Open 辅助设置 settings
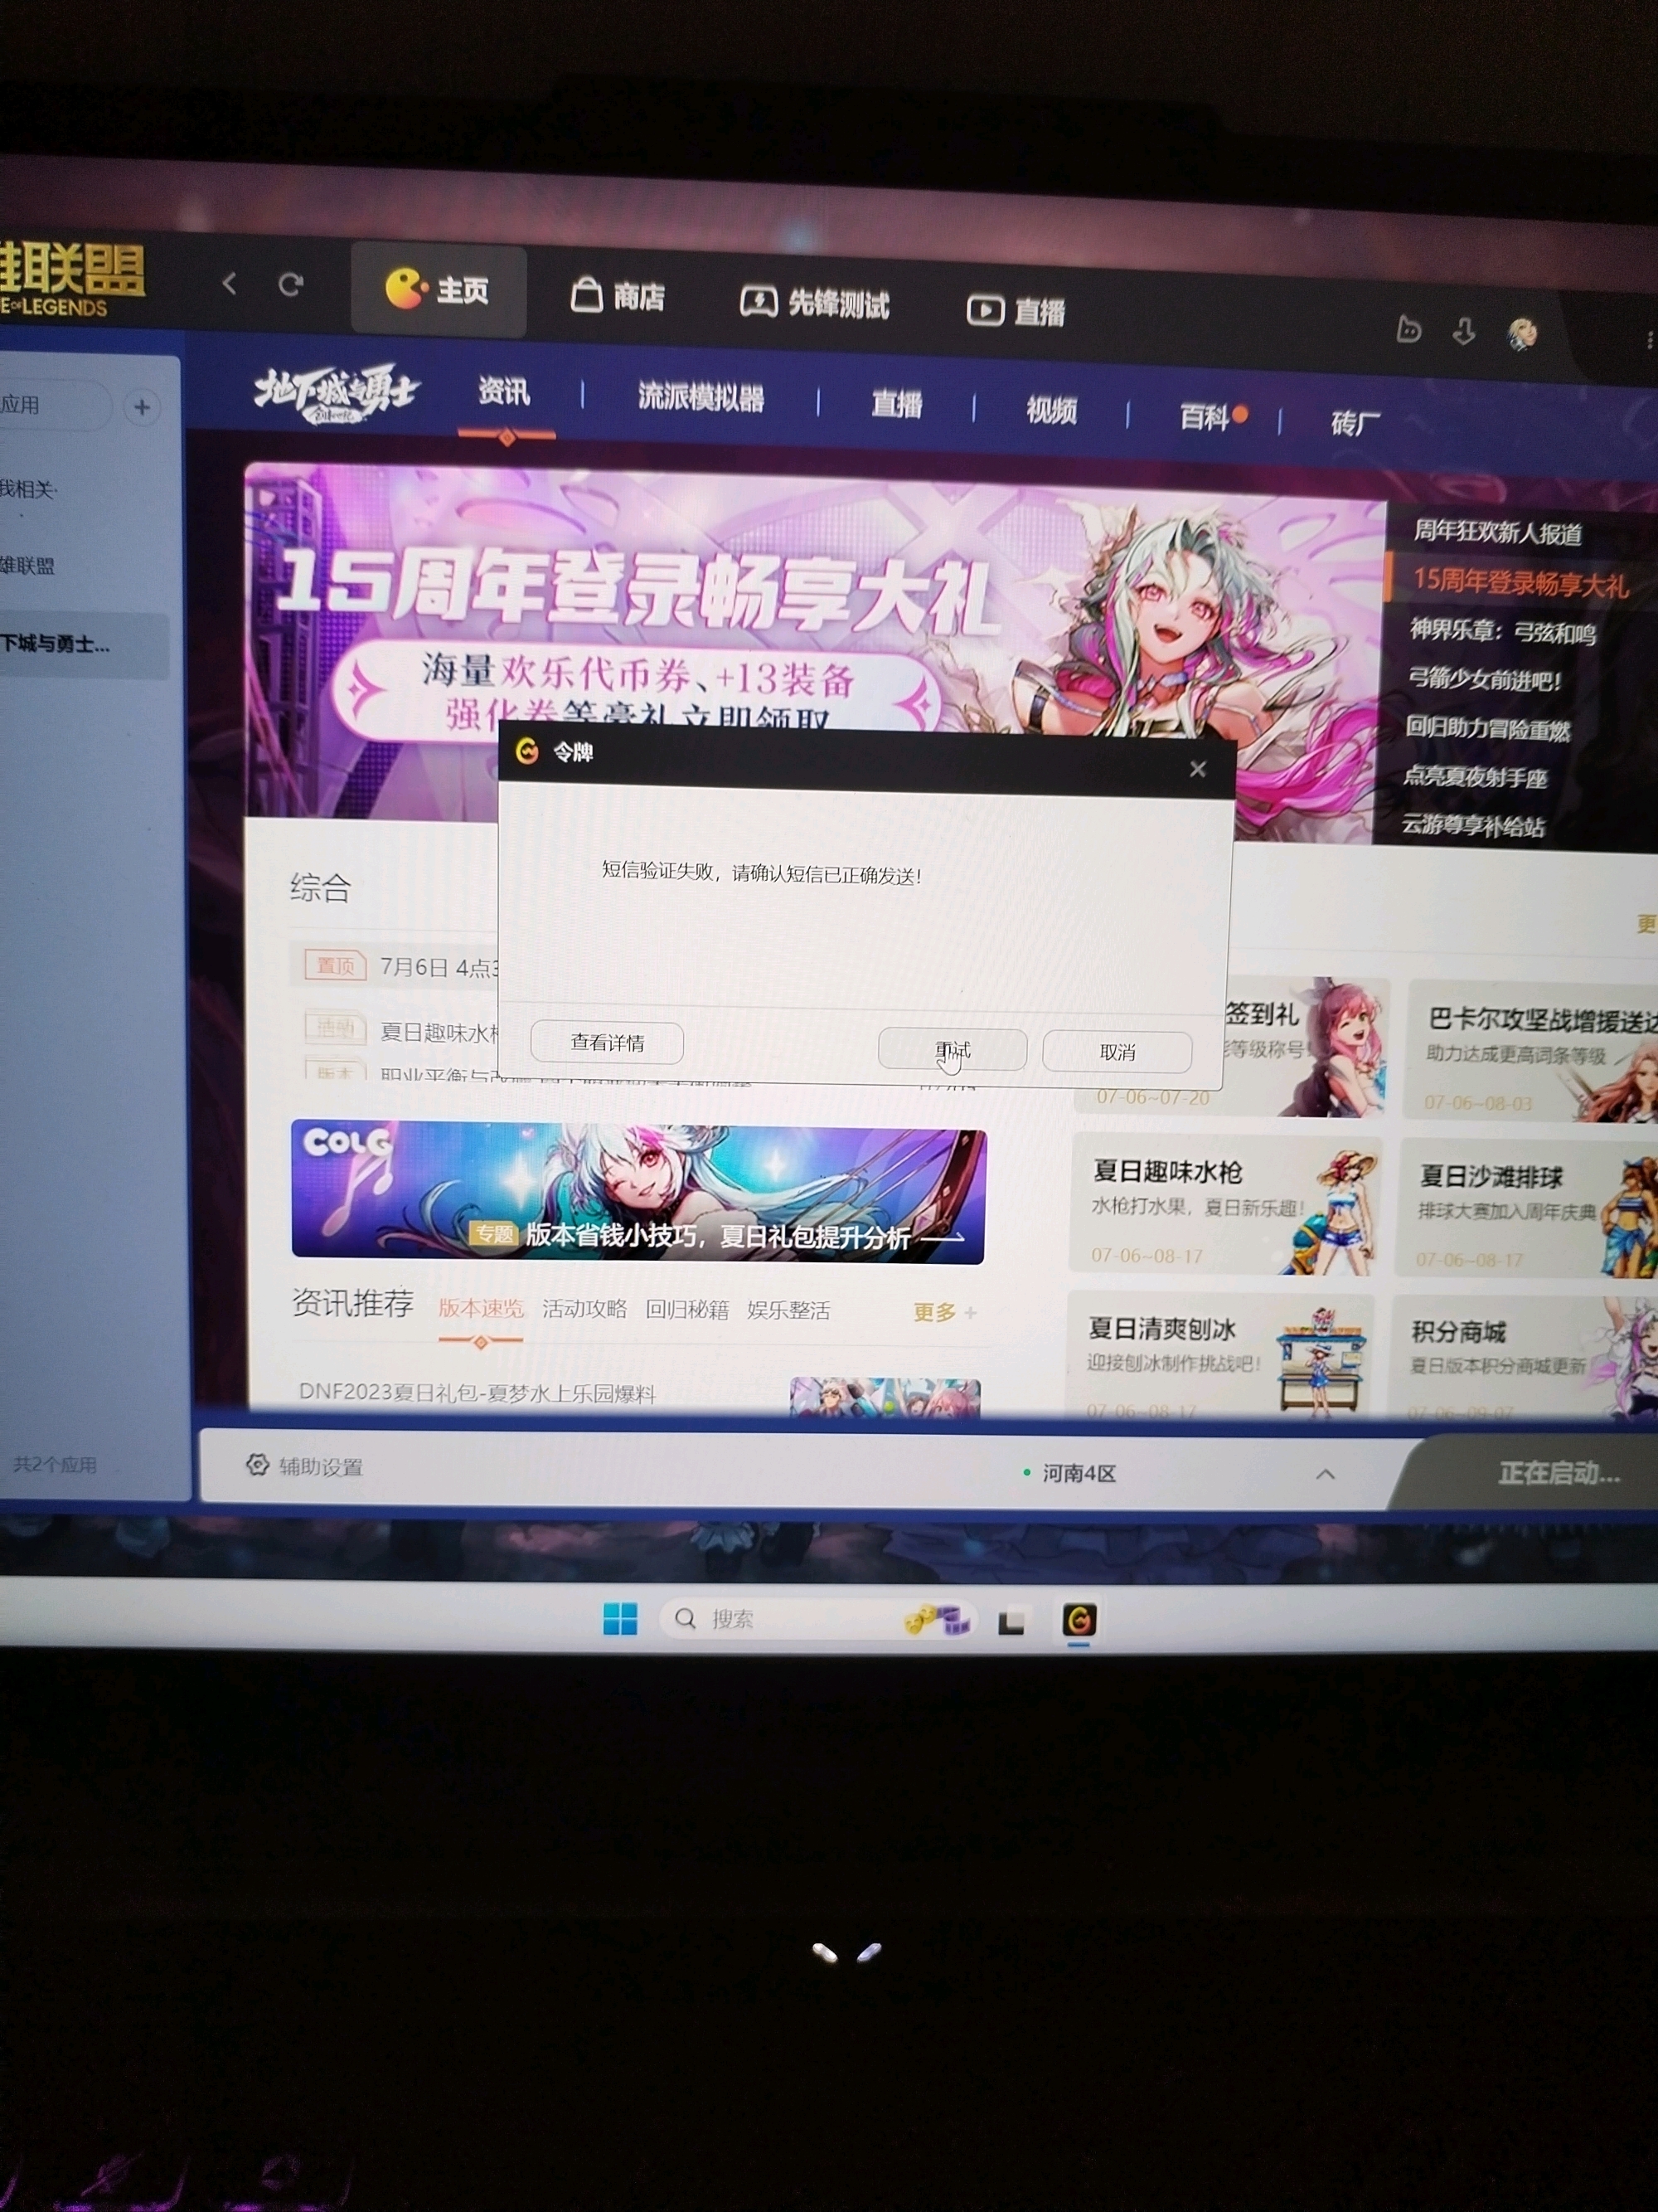The height and width of the screenshot is (2212, 1658). (305, 1466)
